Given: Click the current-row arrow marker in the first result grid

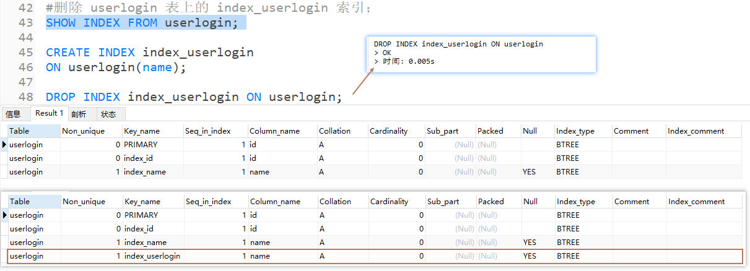Looking at the screenshot, I should click(5, 145).
